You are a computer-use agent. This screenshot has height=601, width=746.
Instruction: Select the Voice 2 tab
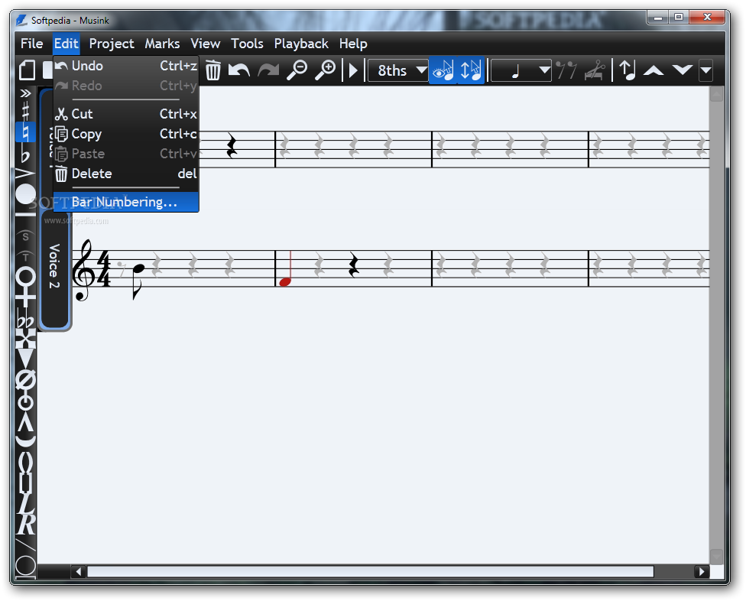tap(55, 269)
